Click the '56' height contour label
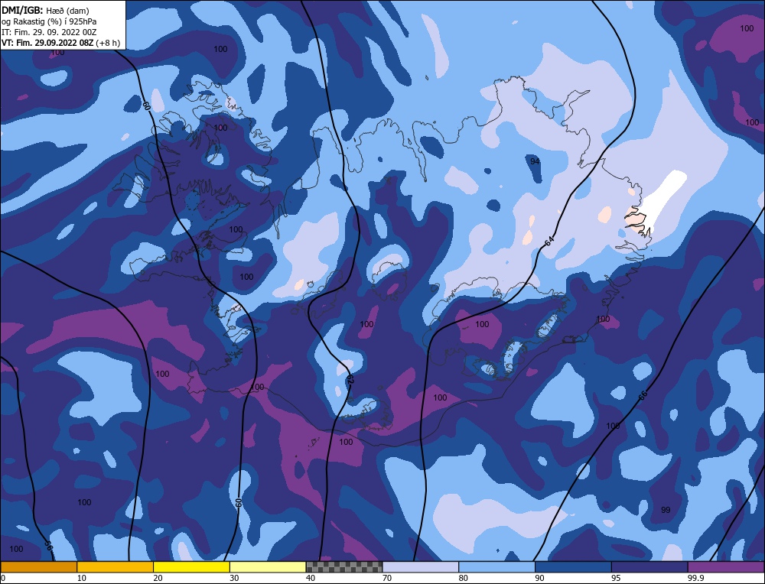The width and height of the screenshot is (765, 584). 48,546
